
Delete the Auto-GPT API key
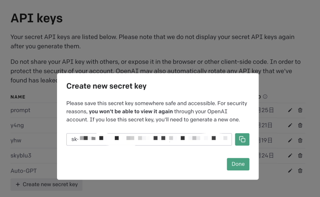[x=300, y=171]
